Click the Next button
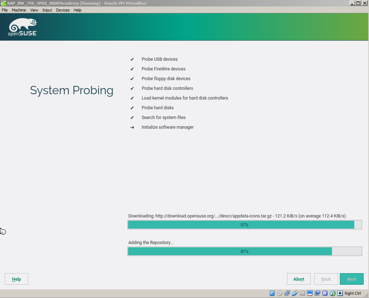 (352, 279)
